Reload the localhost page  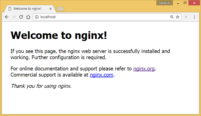21,17
